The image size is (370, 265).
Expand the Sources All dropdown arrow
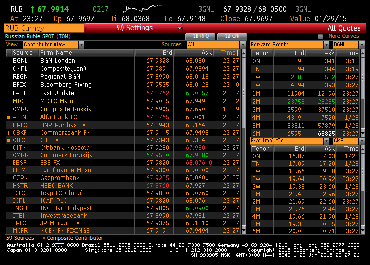click(243, 44)
